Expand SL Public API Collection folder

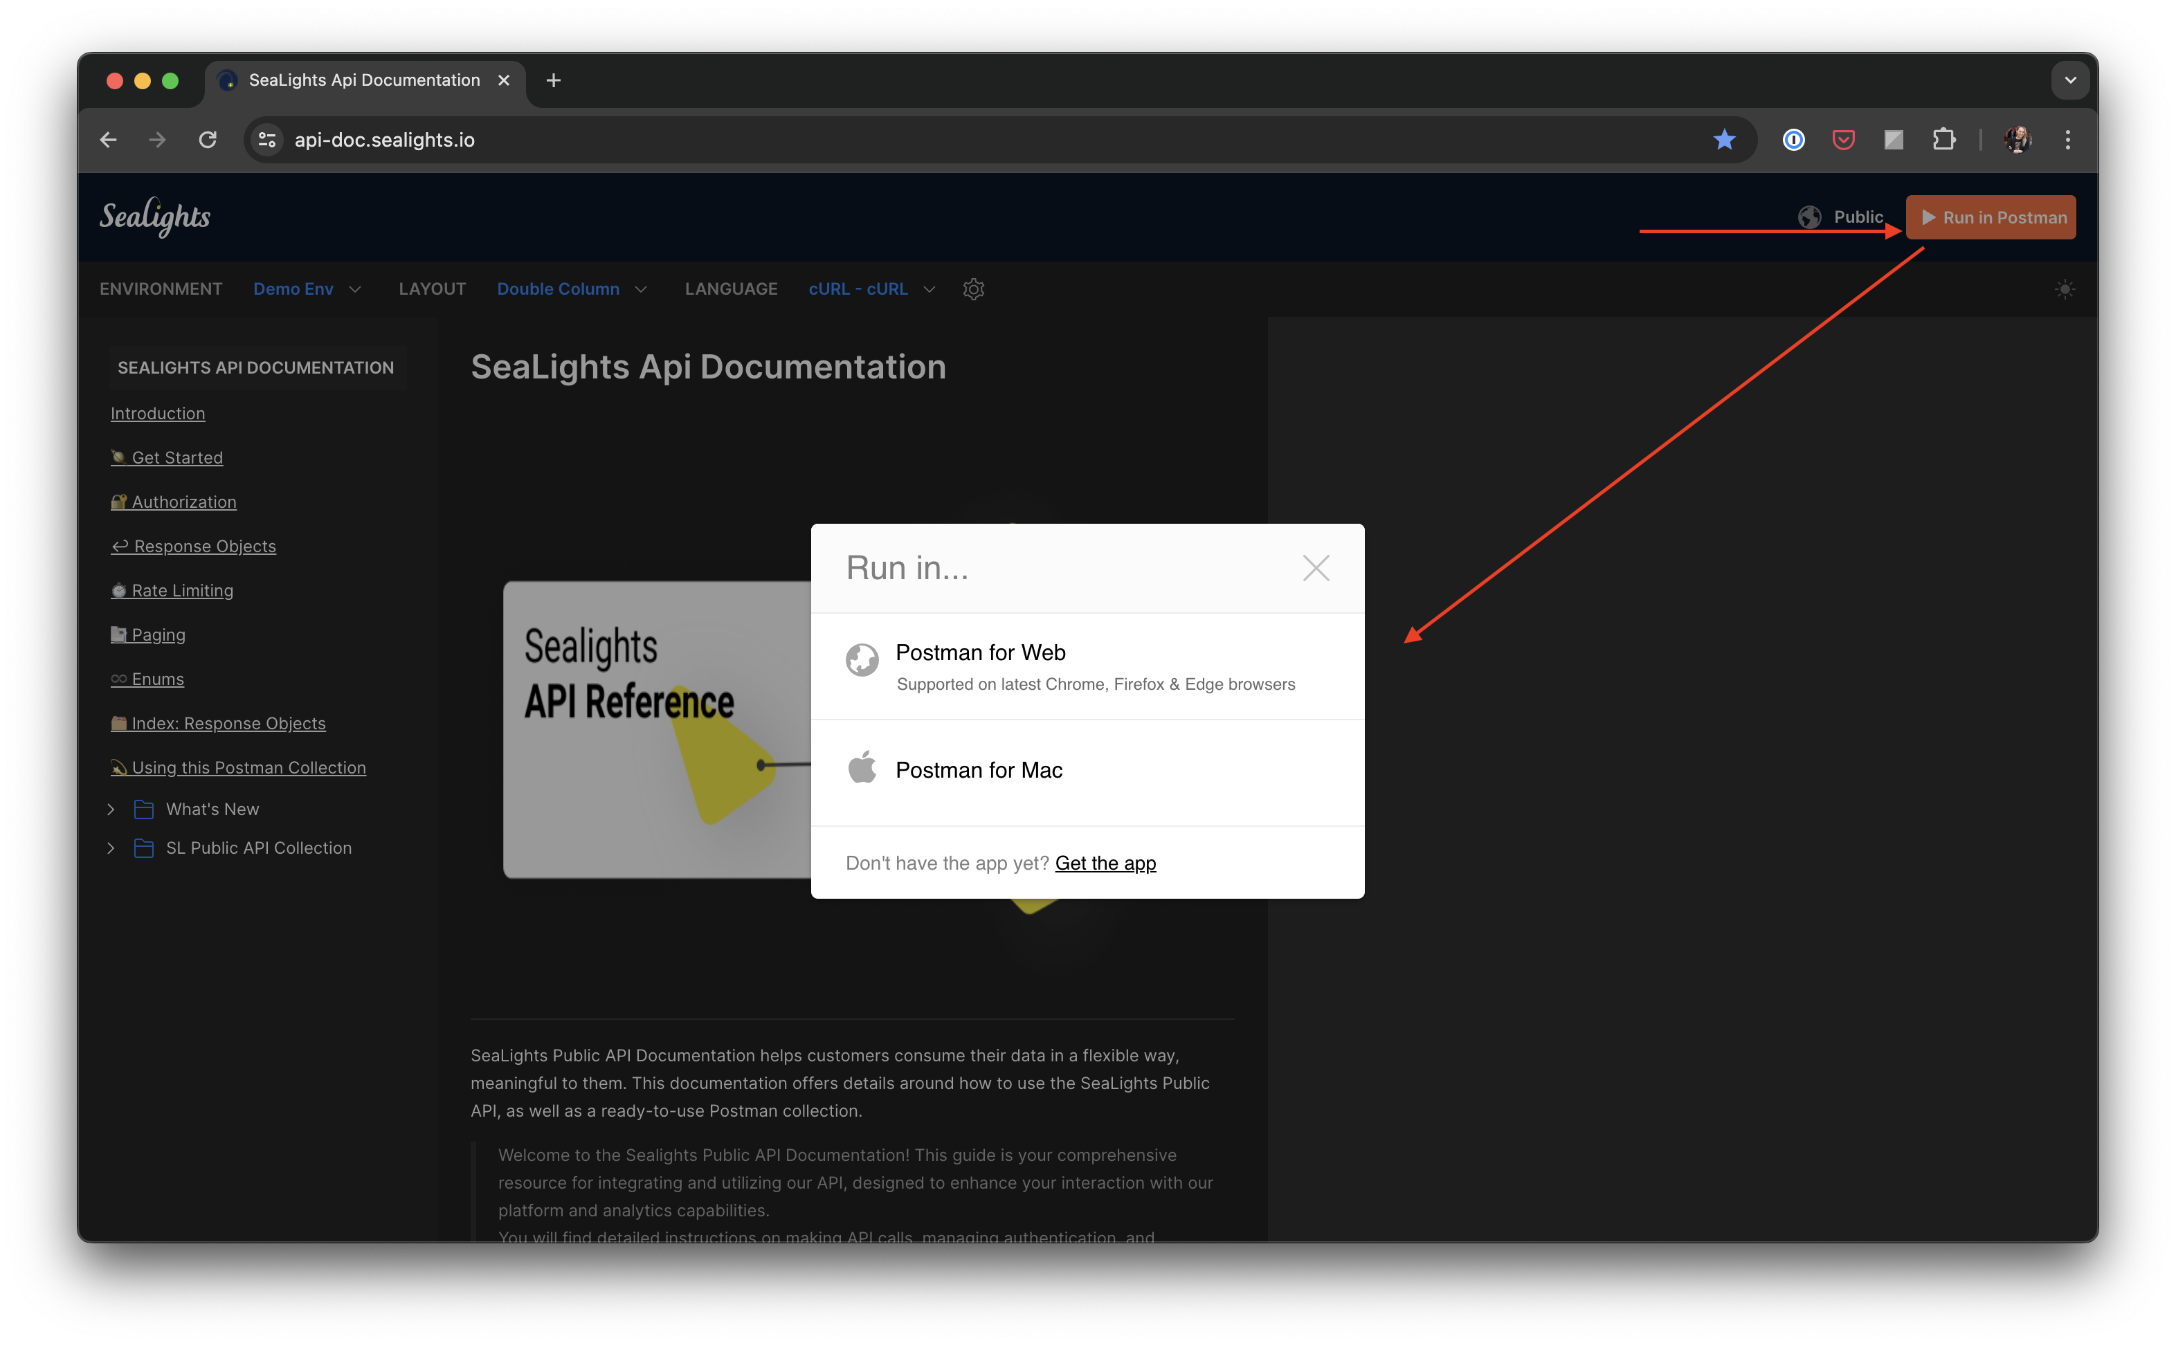[x=110, y=849]
